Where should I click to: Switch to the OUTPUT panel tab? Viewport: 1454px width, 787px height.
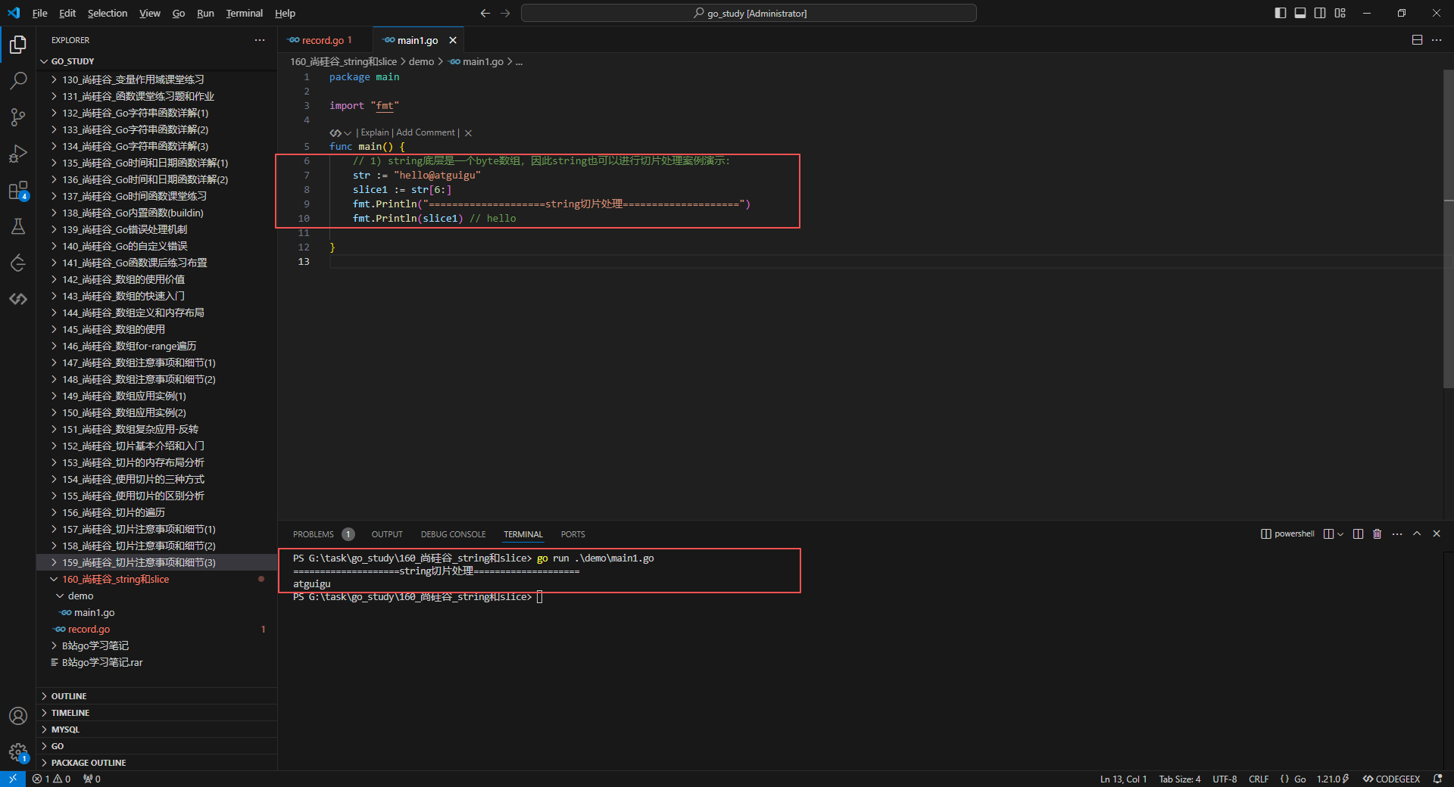tap(387, 534)
